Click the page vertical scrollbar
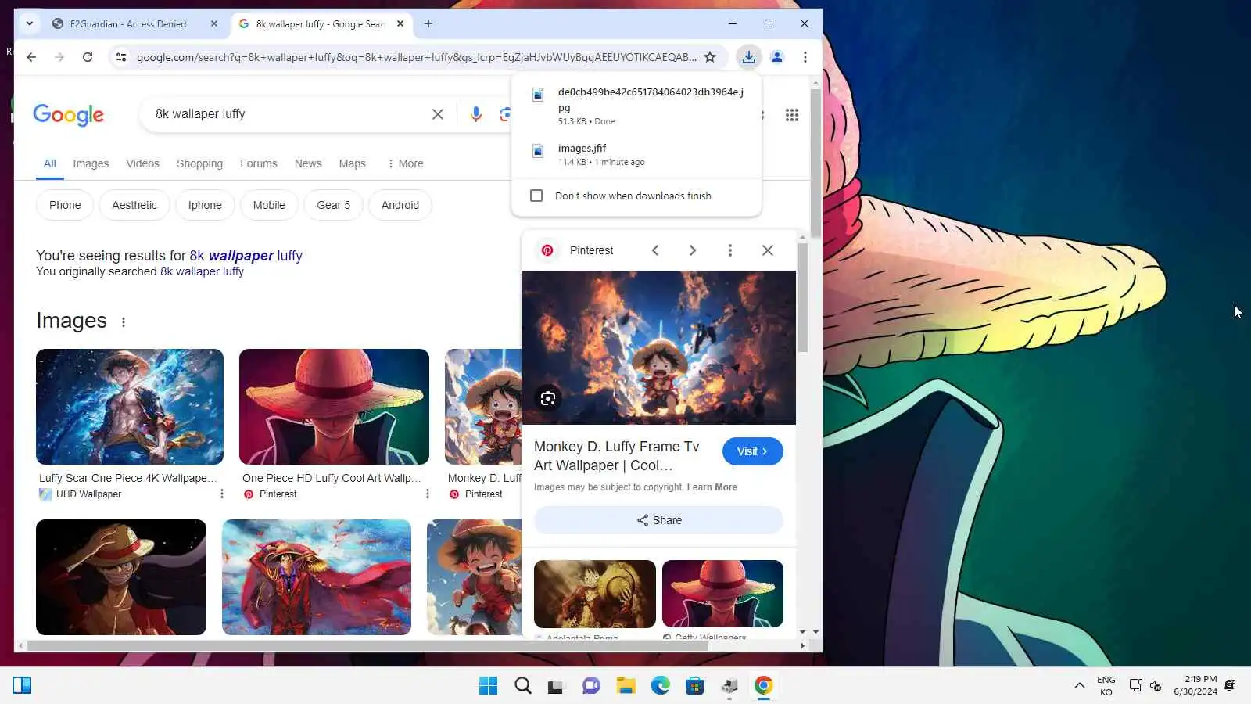Screen dimensions: 1251x704 pyautogui.click(x=815, y=164)
